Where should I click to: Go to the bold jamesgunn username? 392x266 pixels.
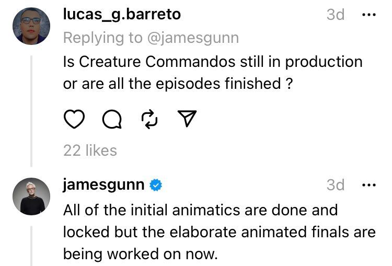(103, 184)
